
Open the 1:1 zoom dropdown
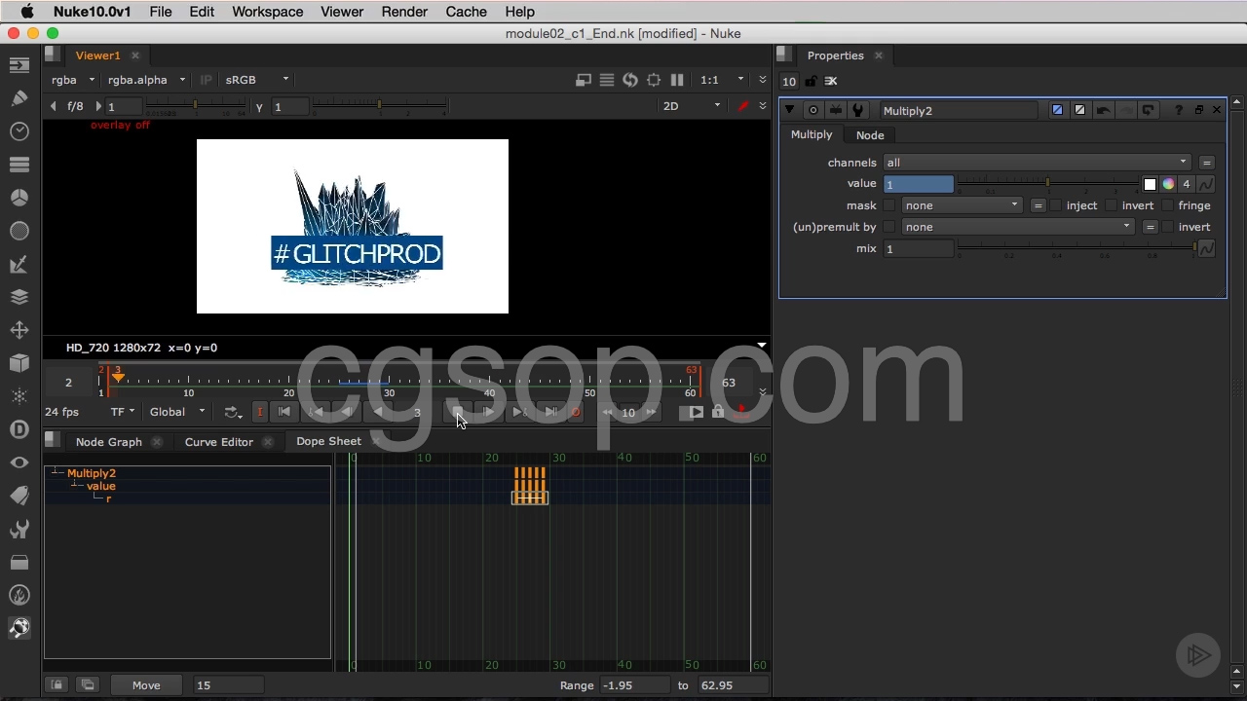pos(722,80)
